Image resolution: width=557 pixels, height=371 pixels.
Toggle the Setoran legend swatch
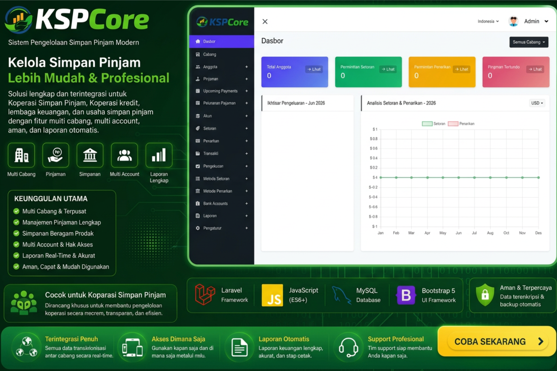click(x=427, y=124)
